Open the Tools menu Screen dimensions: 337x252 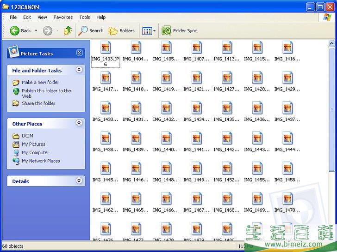pyautogui.click(x=84, y=17)
